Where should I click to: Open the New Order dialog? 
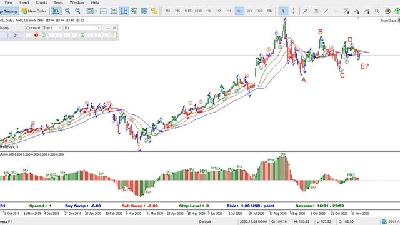34,11
